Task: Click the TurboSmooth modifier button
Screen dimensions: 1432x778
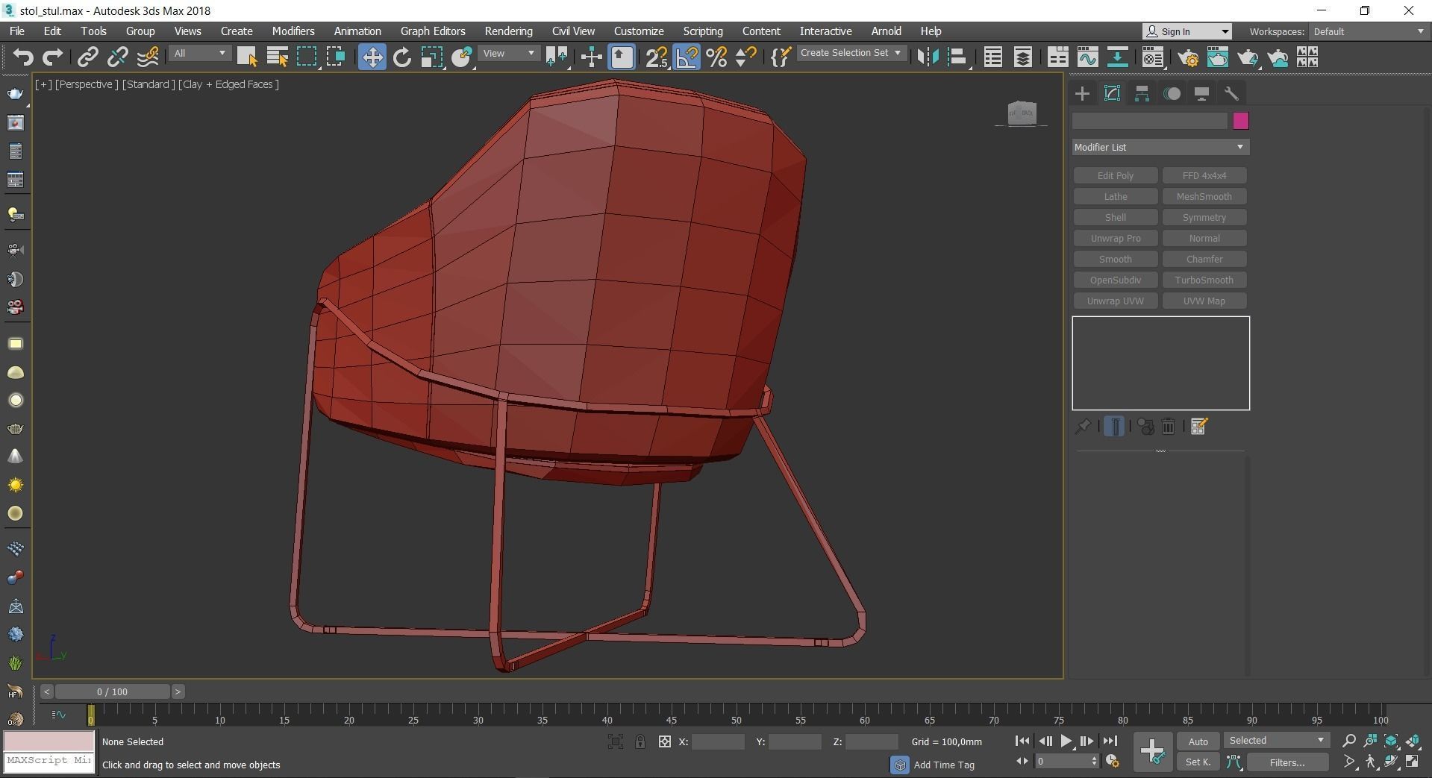Action: (x=1204, y=280)
